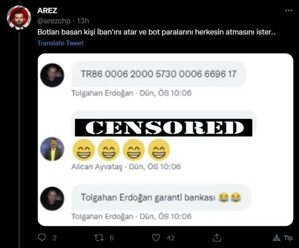The height and width of the screenshot is (248, 299).
Task: Open the three-dot more options menu
Action: pyautogui.click(x=289, y=10)
